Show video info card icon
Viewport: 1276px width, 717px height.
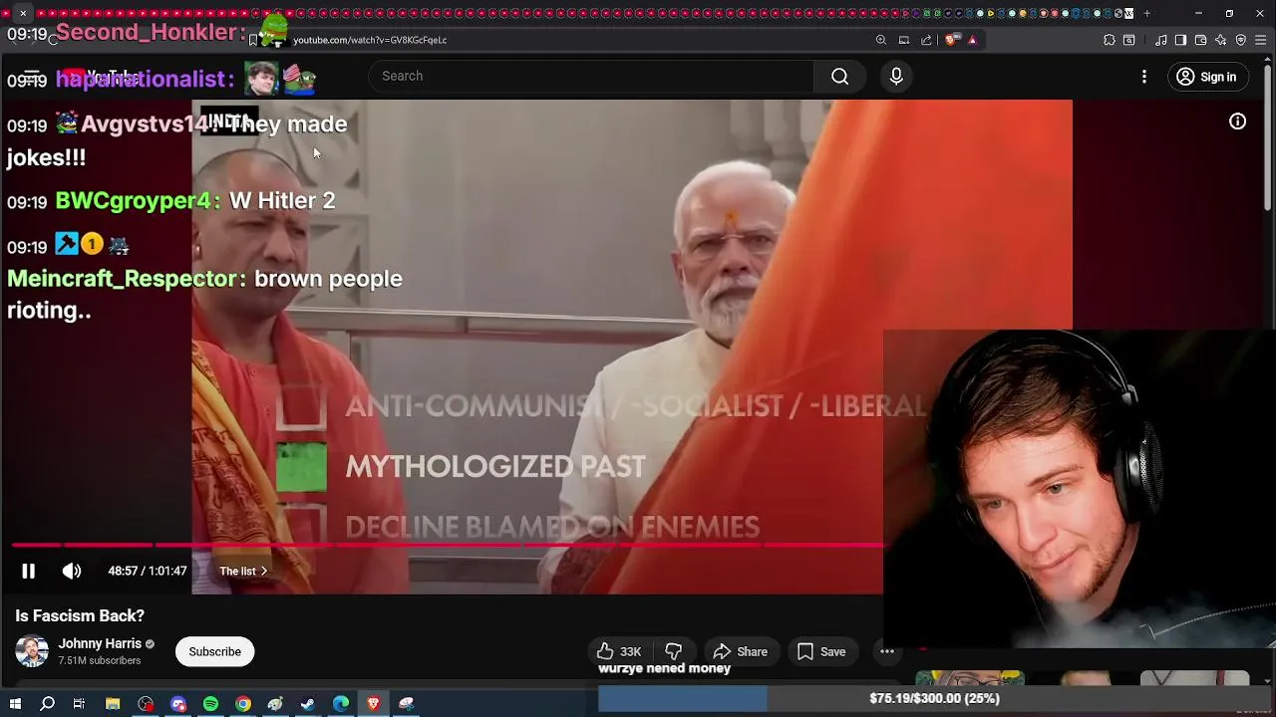(1237, 121)
